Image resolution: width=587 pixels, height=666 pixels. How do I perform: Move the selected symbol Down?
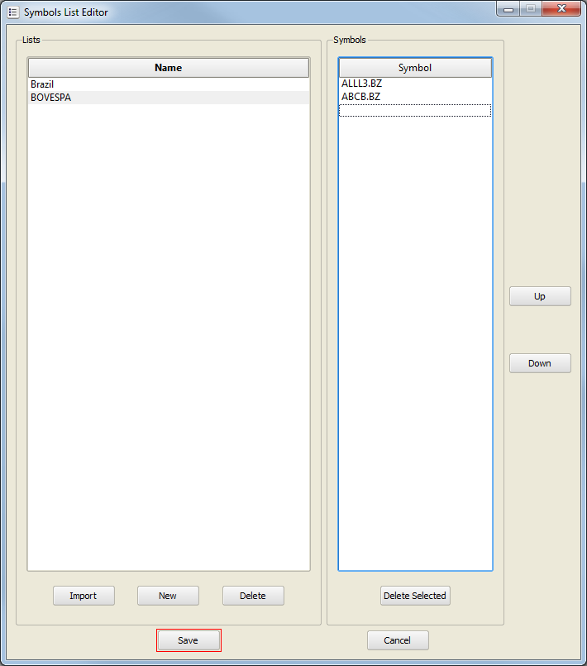tap(540, 363)
